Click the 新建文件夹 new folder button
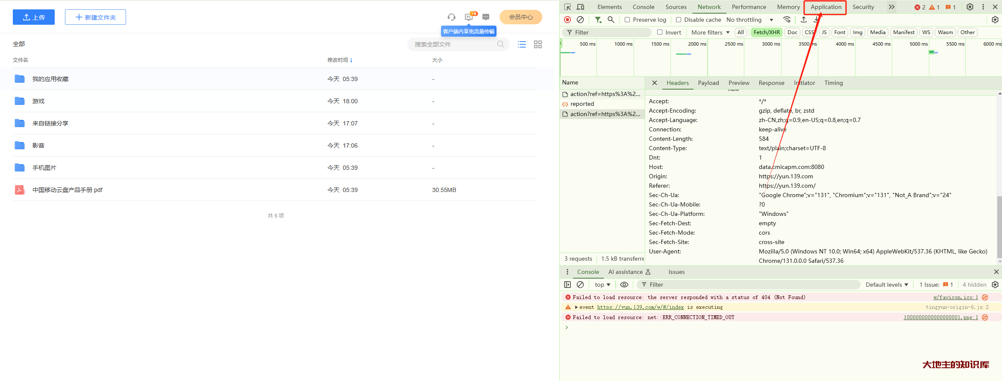 [x=95, y=17]
